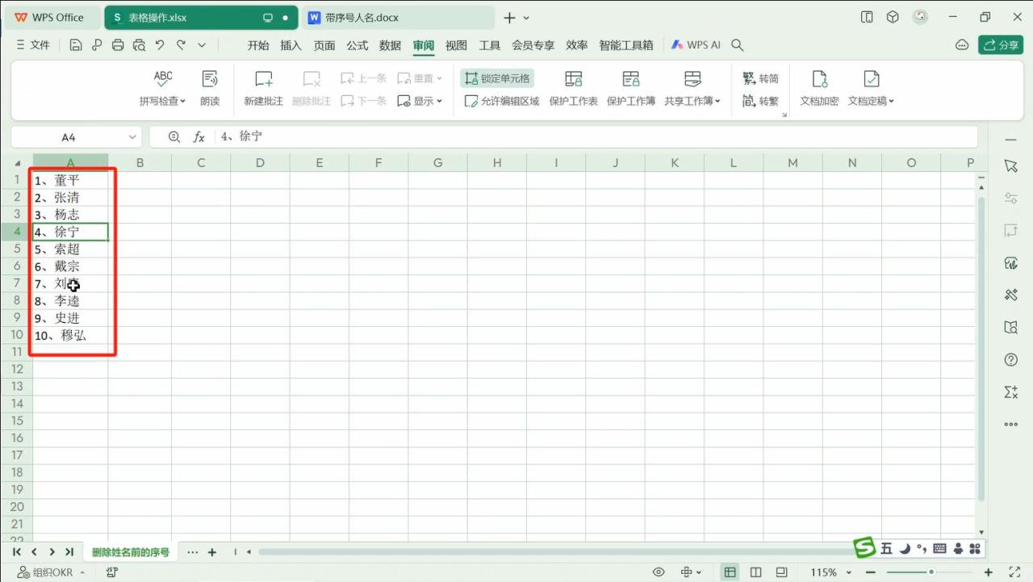
Task: Click the zoom in plus button
Action: click(x=989, y=572)
